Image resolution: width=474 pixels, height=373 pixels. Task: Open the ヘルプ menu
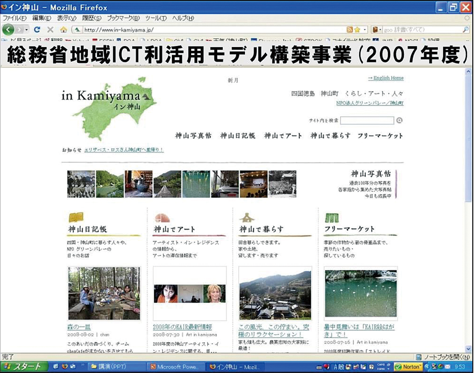click(x=183, y=18)
